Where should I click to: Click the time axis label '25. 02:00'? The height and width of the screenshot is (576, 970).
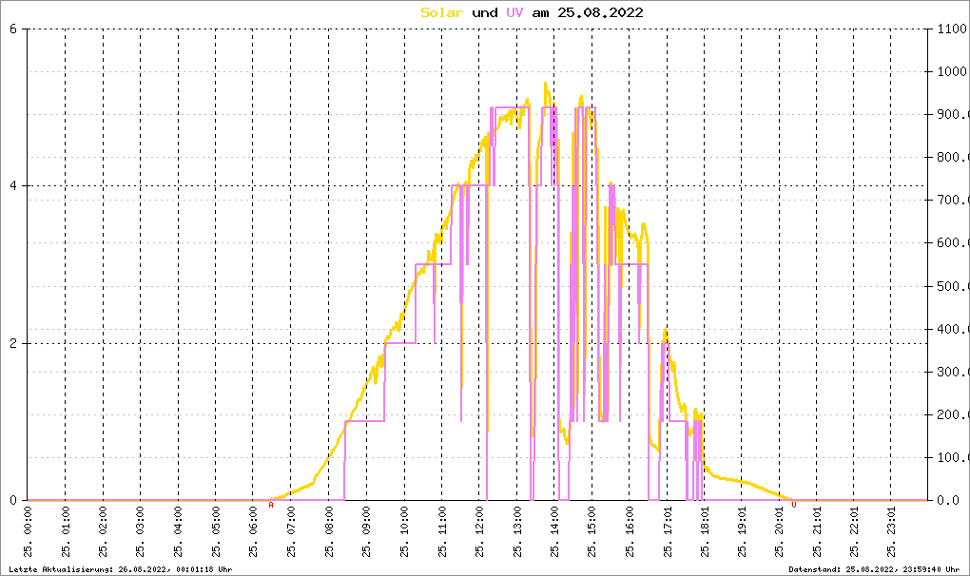click(103, 531)
